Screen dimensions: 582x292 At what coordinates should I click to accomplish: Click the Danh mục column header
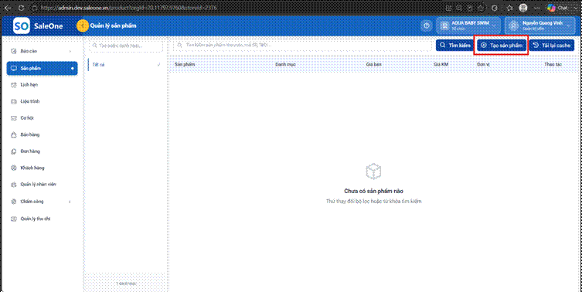coord(285,65)
